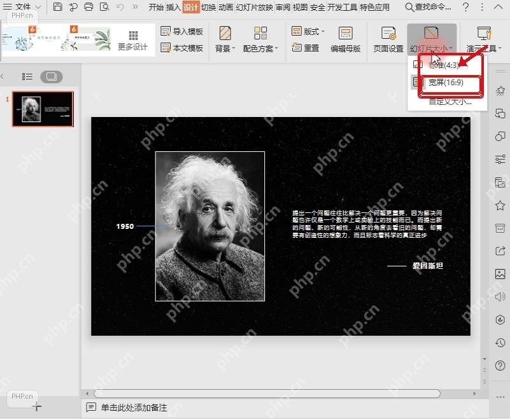Viewport: 510px width, 419px height.
Task: Click 本文模板 button
Action: (182, 48)
